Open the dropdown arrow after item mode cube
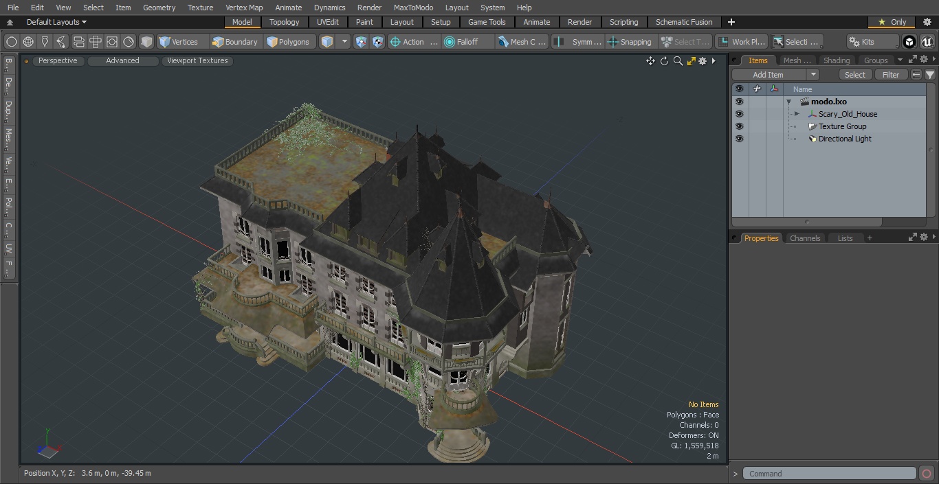 click(344, 42)
